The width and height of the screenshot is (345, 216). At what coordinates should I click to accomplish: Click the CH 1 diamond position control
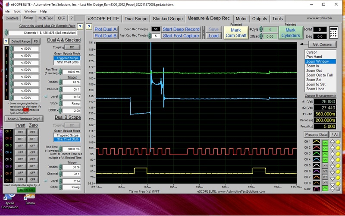pyautogui.click(x=332, y=142)
